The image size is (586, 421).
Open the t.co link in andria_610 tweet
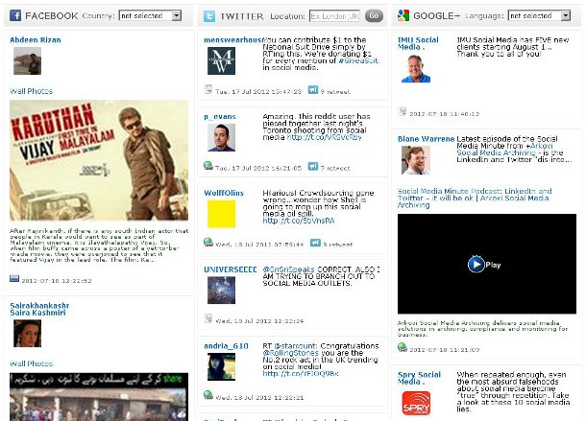pos(301,373)
